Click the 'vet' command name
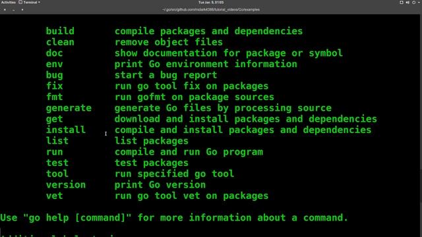 click(x=54, y=196)
